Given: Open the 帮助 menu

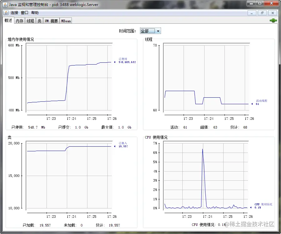Looking at the screenshot, I should pos(35,13).
